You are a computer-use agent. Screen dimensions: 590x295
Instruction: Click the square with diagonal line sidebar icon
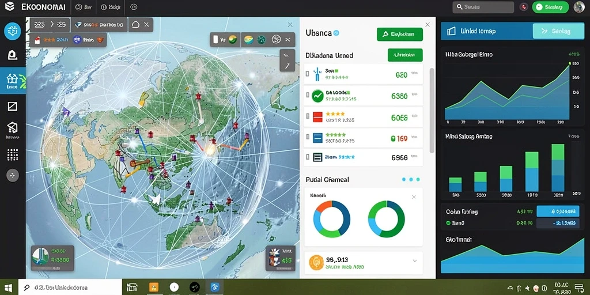pos(13,107)
